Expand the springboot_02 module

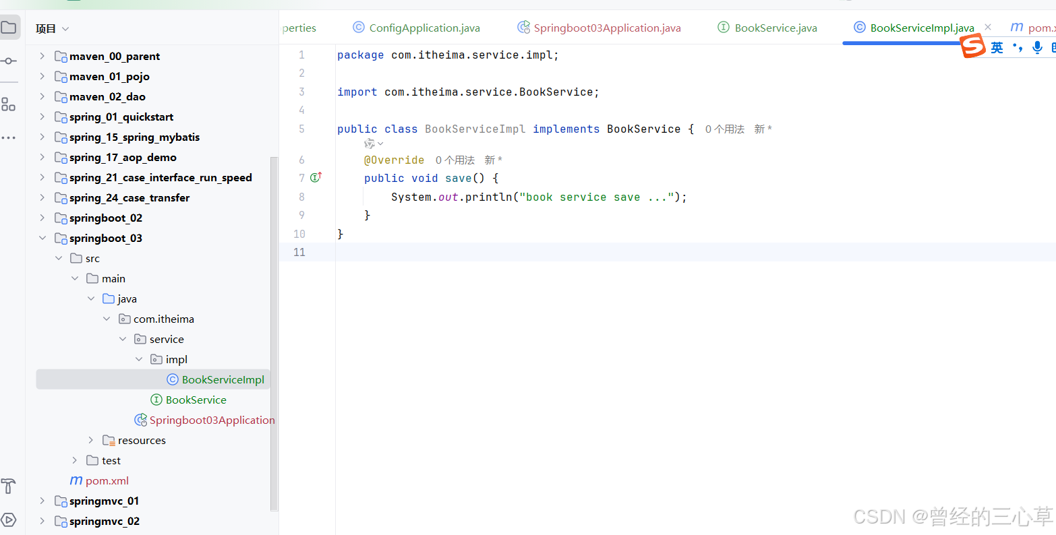(x=42, y=218)
